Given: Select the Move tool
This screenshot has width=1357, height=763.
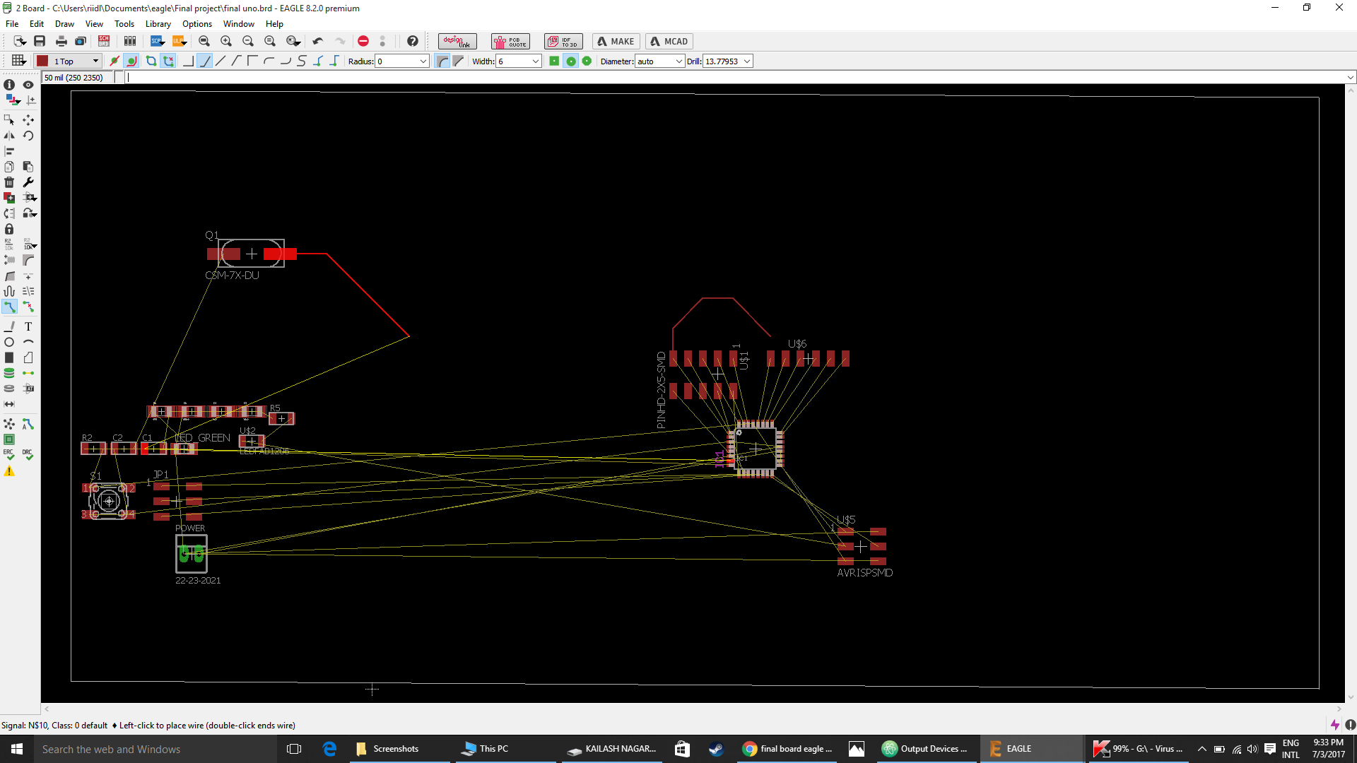Looking at the screenshot, I should pyautogui.click(x=28, y=119).
